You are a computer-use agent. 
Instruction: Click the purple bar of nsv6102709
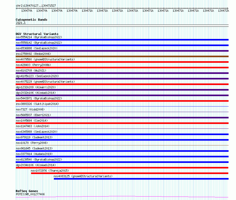(x=122, y=73)
